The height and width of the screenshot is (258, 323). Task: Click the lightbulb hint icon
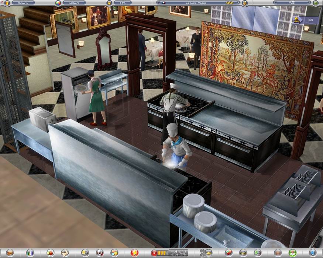click(x=135, y=253)
